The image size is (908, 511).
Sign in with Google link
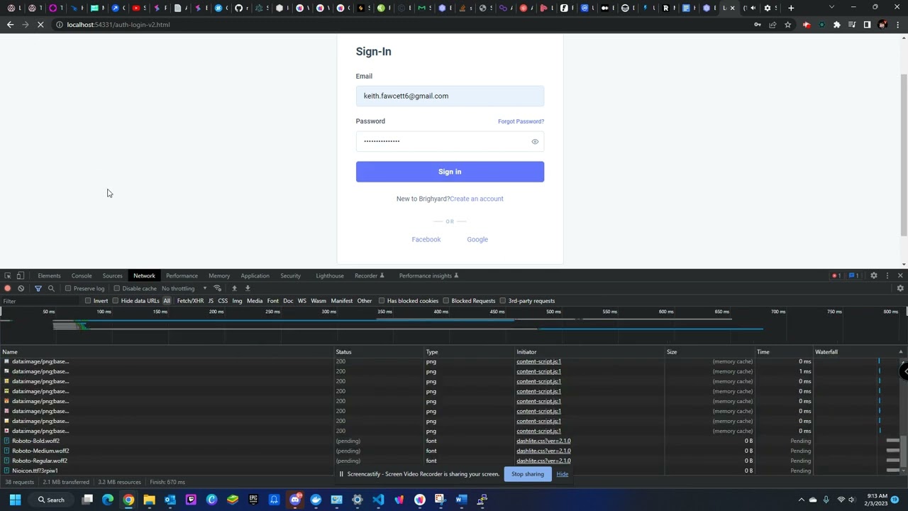point(477,240)
